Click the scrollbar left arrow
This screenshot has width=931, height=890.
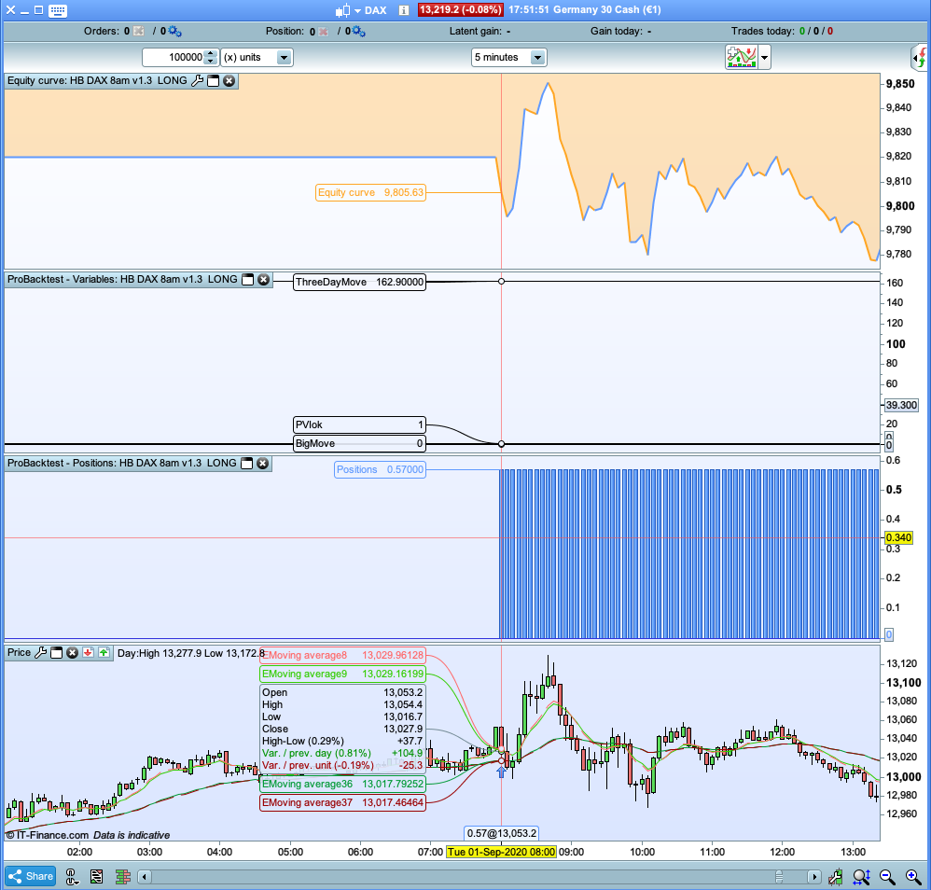pyautogui.click(x=145, y=877)
